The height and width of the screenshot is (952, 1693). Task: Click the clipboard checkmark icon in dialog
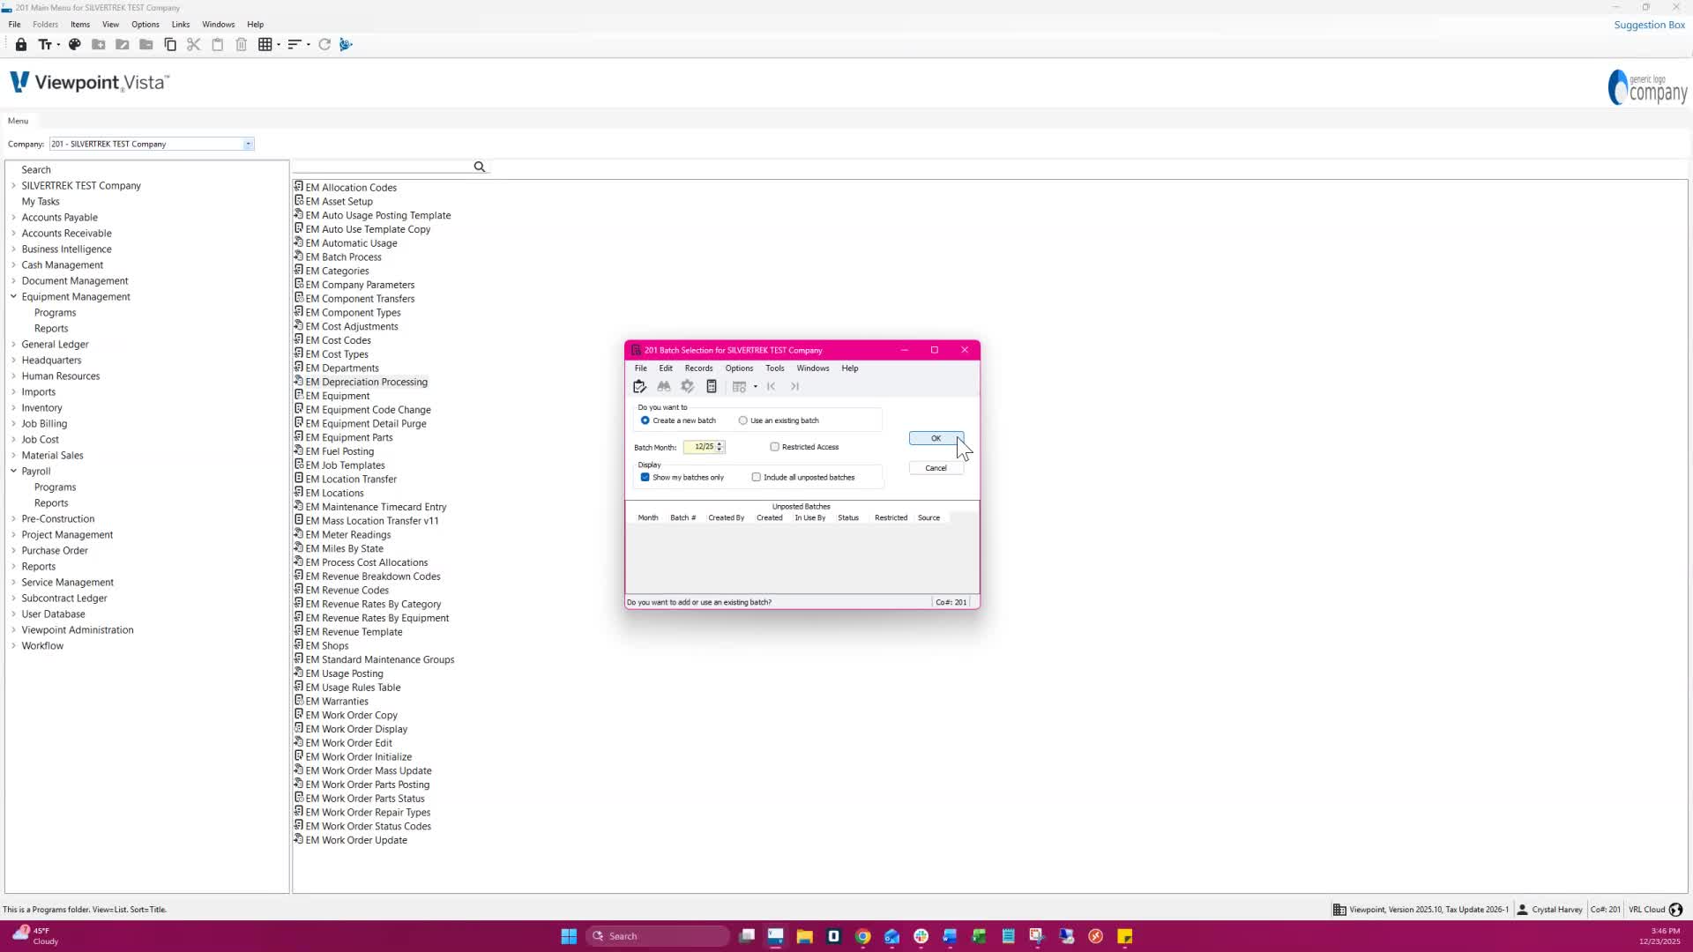640,386
